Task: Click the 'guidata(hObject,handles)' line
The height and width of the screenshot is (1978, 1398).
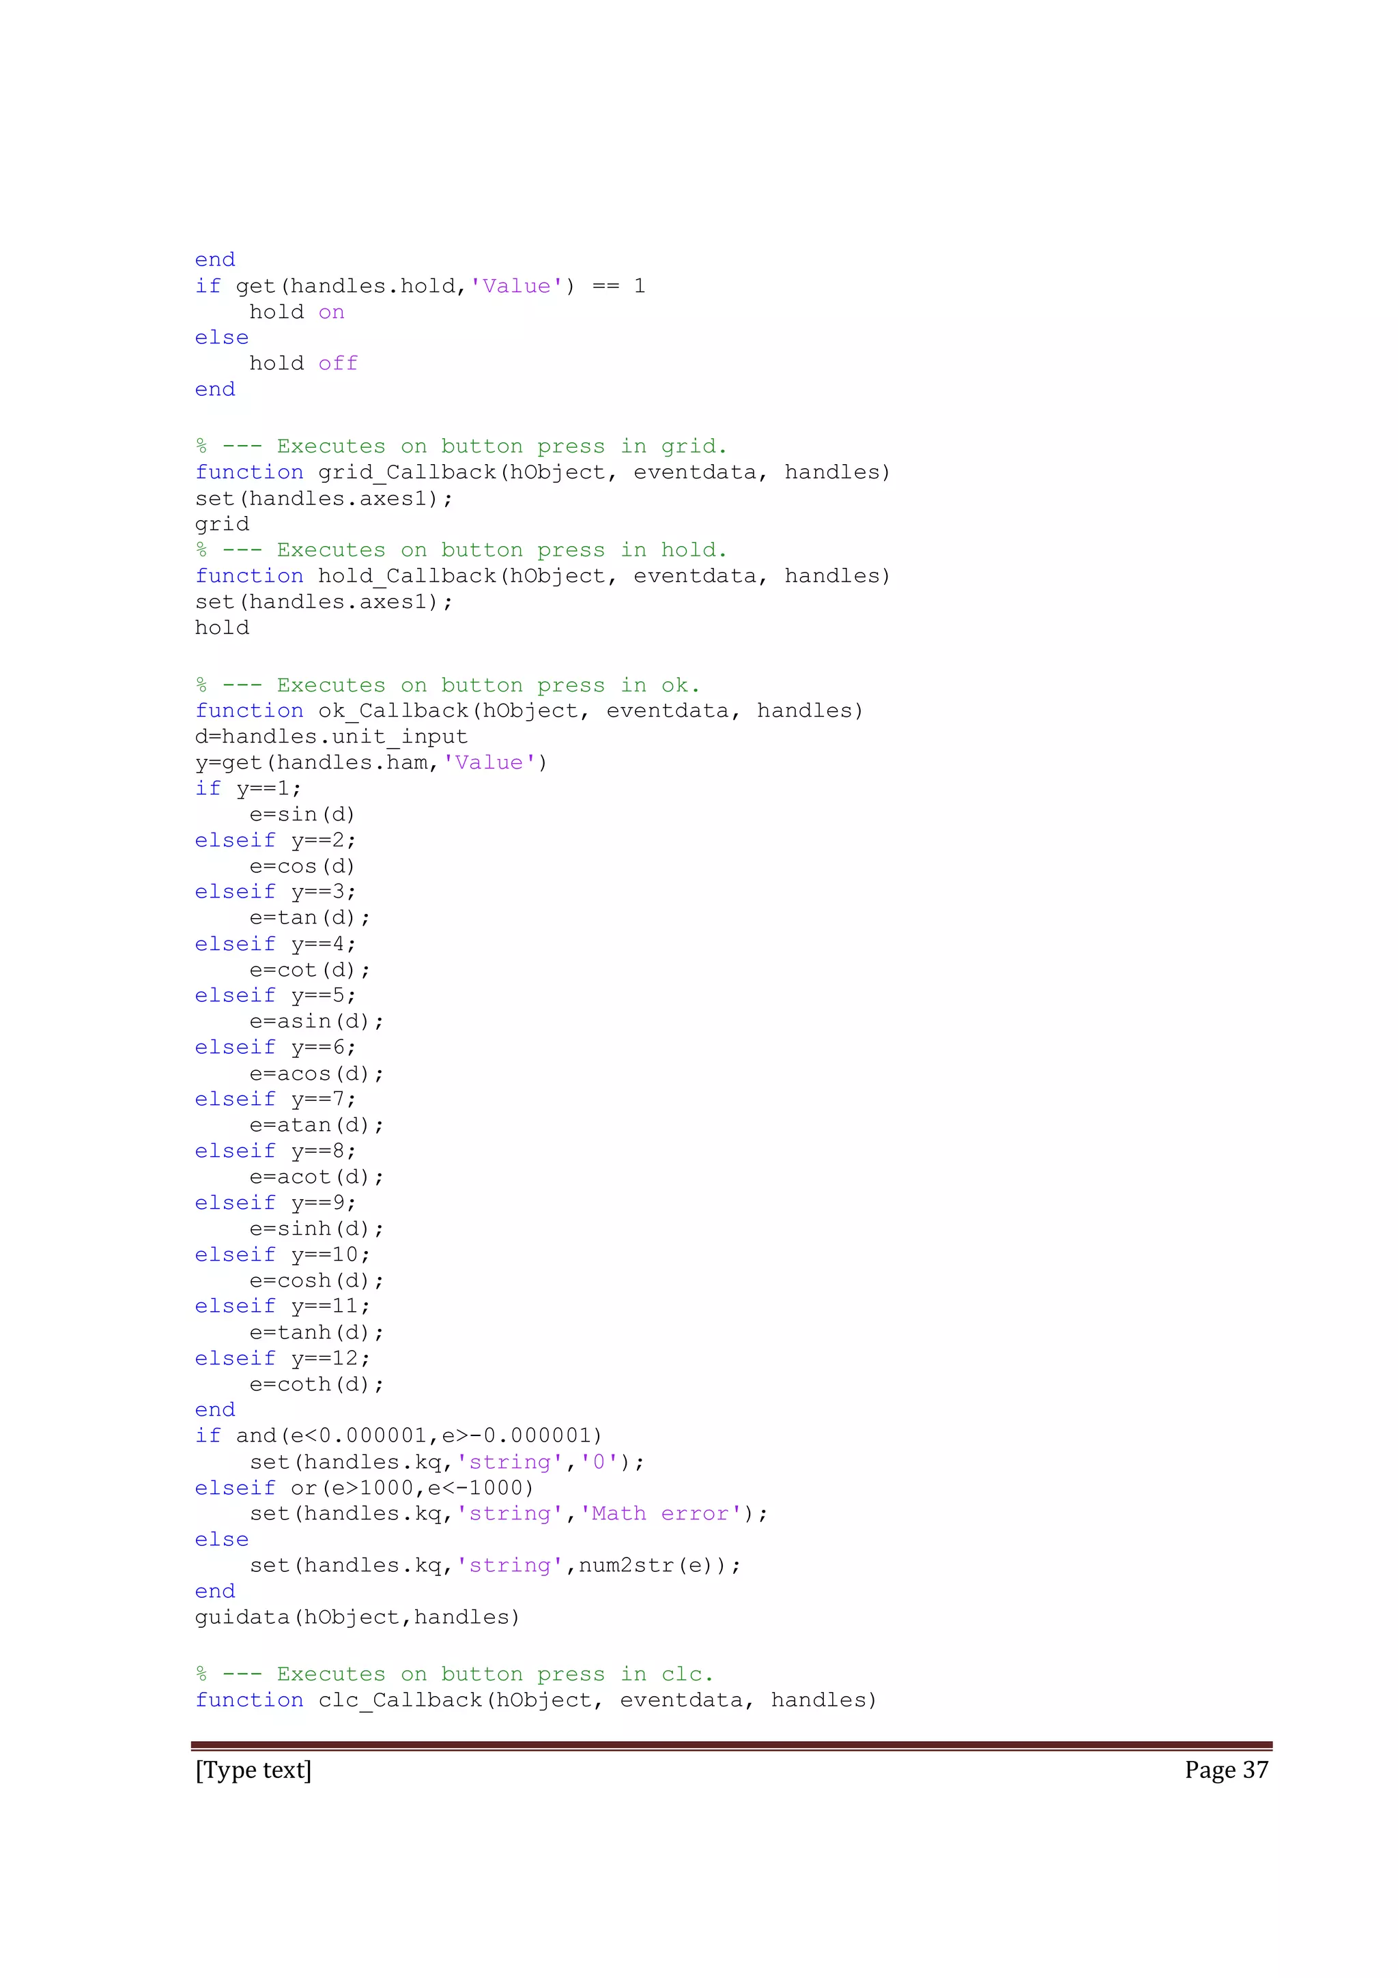Action: (x=358, y=1617)
